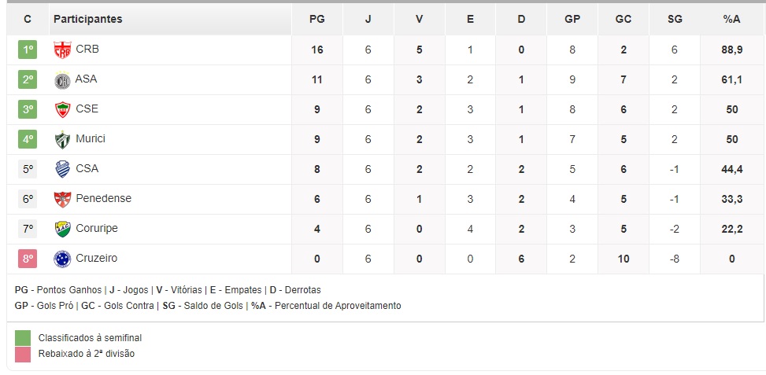766x375 pixels.
Task: Click the ASA team crest icon
Action: tap(62, 80)
